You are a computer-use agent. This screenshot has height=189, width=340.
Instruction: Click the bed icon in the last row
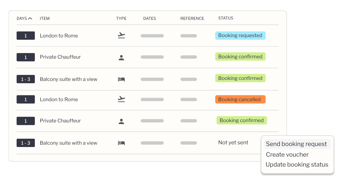[121, 143]
